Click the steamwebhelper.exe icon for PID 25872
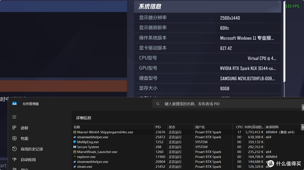 click(75, 137)
